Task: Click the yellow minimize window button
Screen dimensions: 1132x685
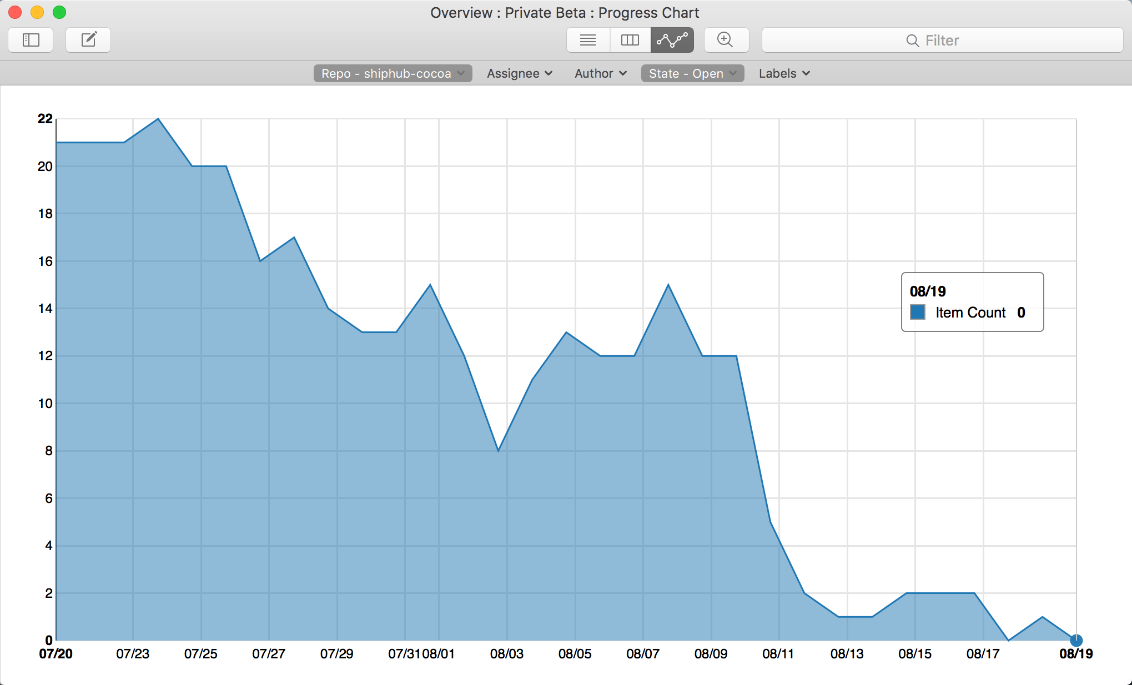Action: click(37, 12)
